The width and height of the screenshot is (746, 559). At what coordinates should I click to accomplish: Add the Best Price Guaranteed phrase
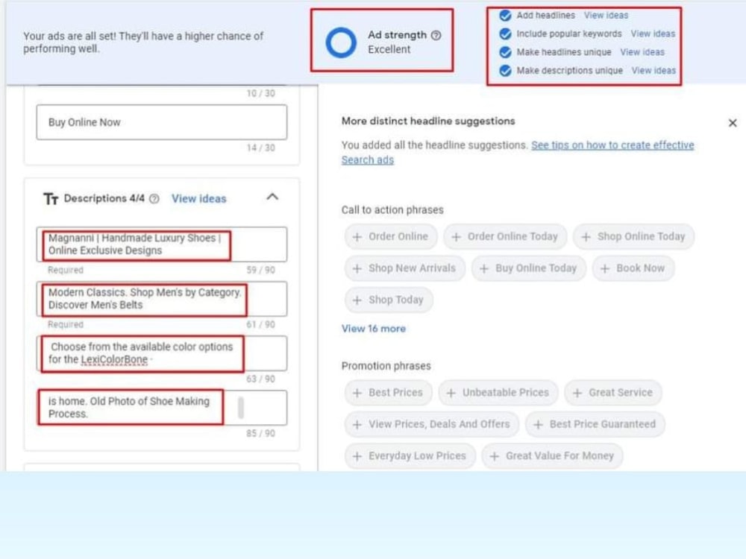(595, 424)
